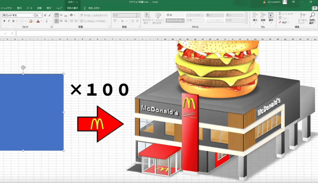Toggle wrap text (折り返して全体を表示する)
318x183 pixels.
[94, 15]
